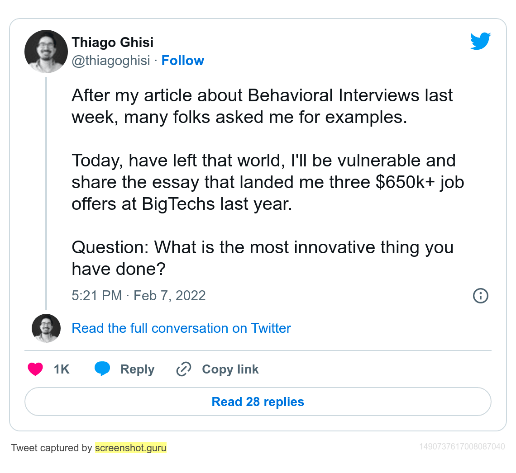The image size is (516, 473).
Task: Click the 'Tweet captured by' caption text
Action: pyautogui.click(x=52, y=448)
